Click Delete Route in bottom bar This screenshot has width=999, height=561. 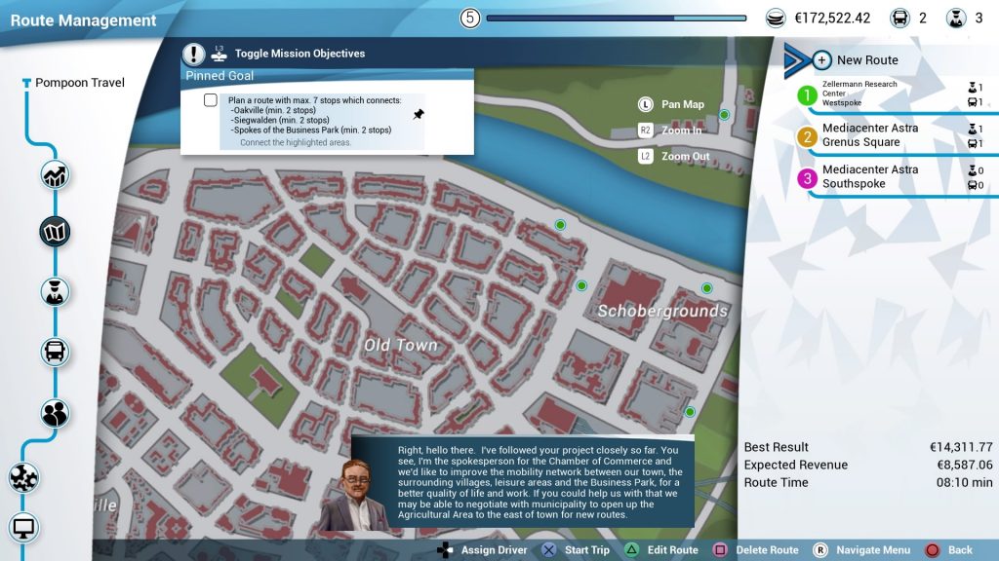coord(767,550)
